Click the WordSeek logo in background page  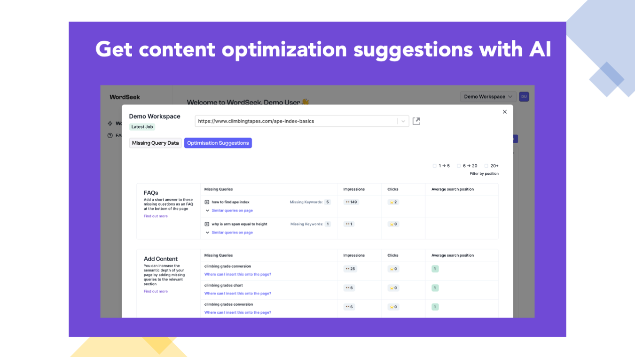point(125,97)
